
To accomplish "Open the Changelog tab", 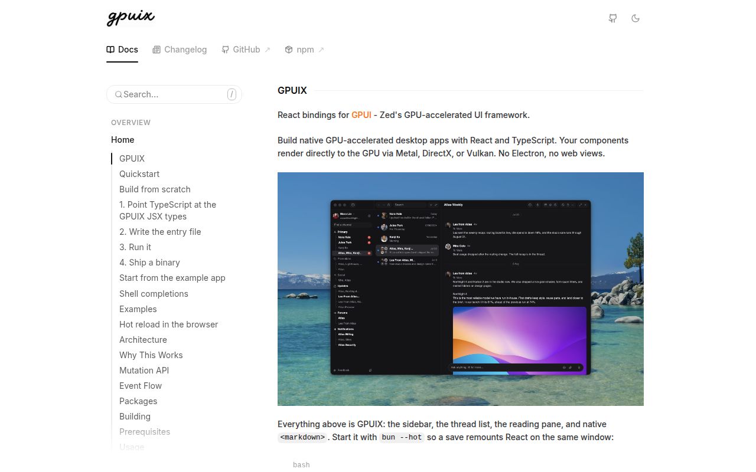I will coord(180,50).
